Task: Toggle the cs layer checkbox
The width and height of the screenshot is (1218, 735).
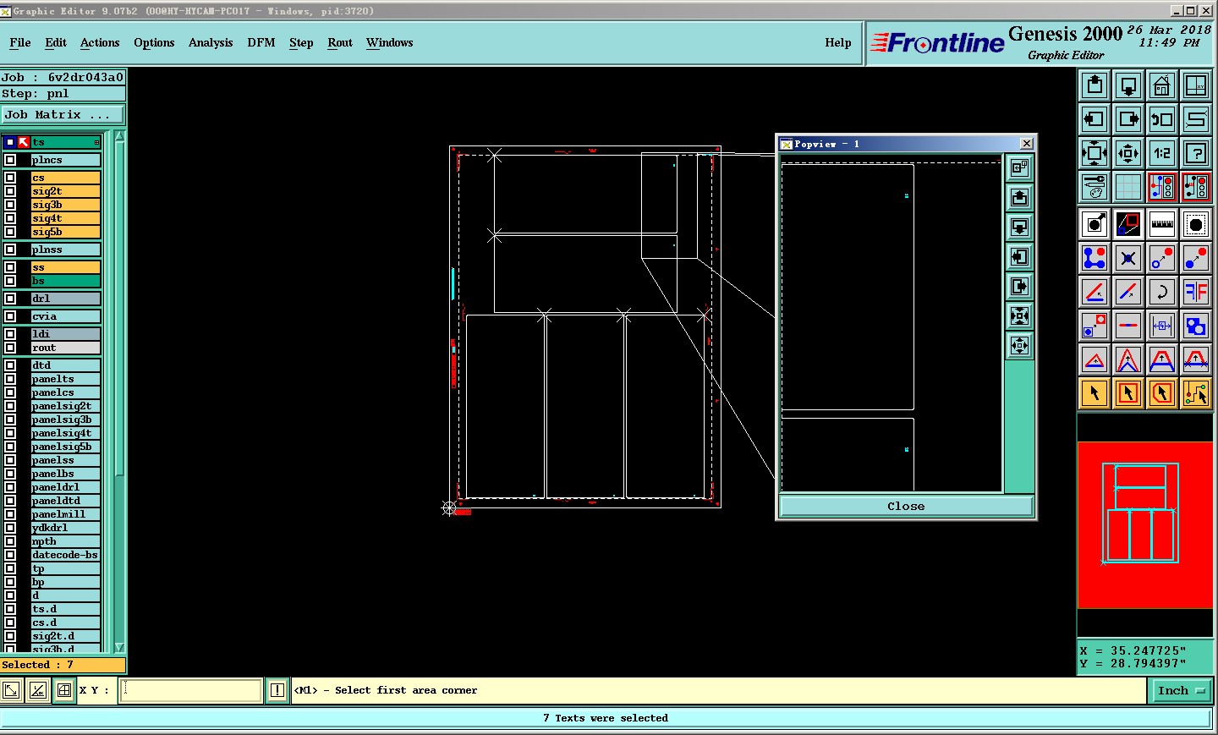Action: [x=10, y=178]
